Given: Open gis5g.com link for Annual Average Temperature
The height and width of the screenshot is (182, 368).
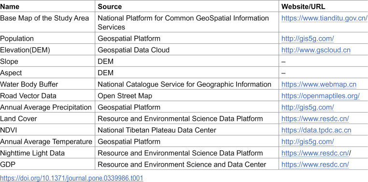Looking at the screenshot, I should [308, 141].
